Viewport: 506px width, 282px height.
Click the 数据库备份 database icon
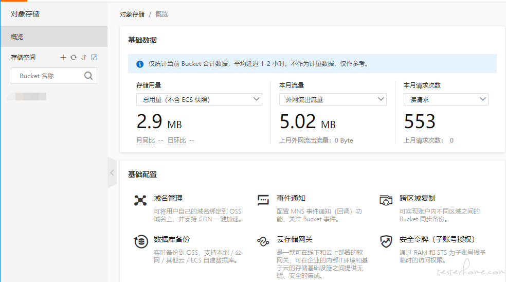[141, 241]
